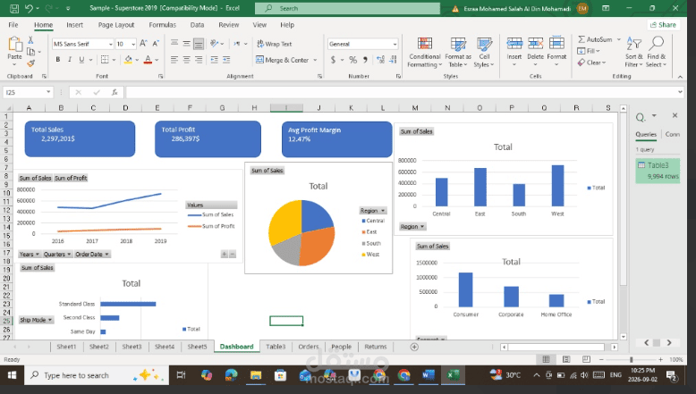Switch to the Data ribbon tab
The width and height of the screenshot is (696, 394).
[197, 25]
